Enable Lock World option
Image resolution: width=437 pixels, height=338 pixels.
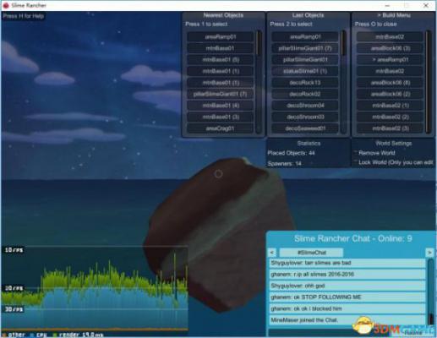point(356,162)
